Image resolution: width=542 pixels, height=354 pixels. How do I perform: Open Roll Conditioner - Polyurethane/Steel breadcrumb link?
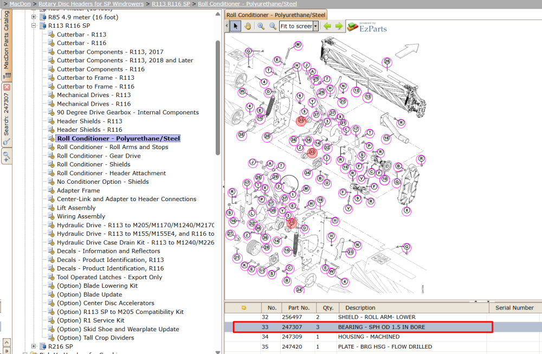(x=247, y=4)
